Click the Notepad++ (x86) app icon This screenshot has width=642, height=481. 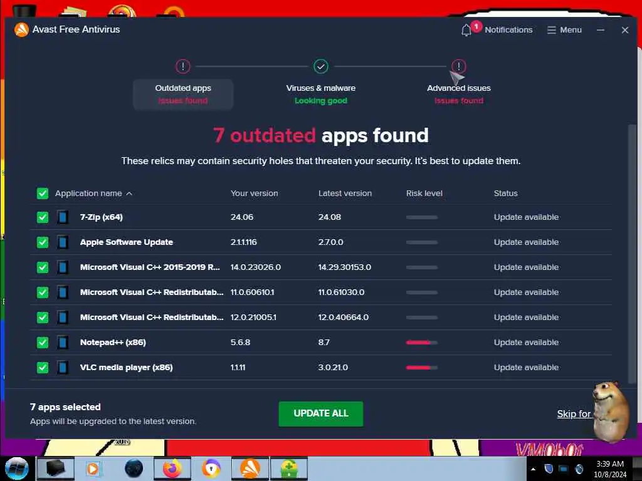click(x=63, y=343)
